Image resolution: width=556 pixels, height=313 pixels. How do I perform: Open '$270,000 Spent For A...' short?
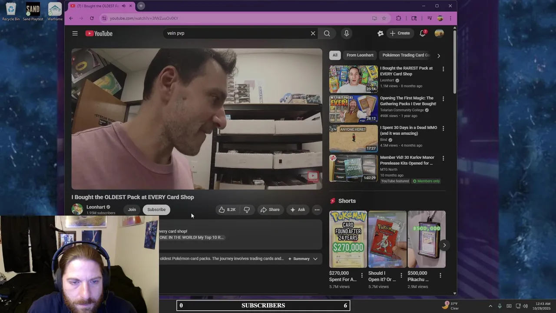point(348,239)
